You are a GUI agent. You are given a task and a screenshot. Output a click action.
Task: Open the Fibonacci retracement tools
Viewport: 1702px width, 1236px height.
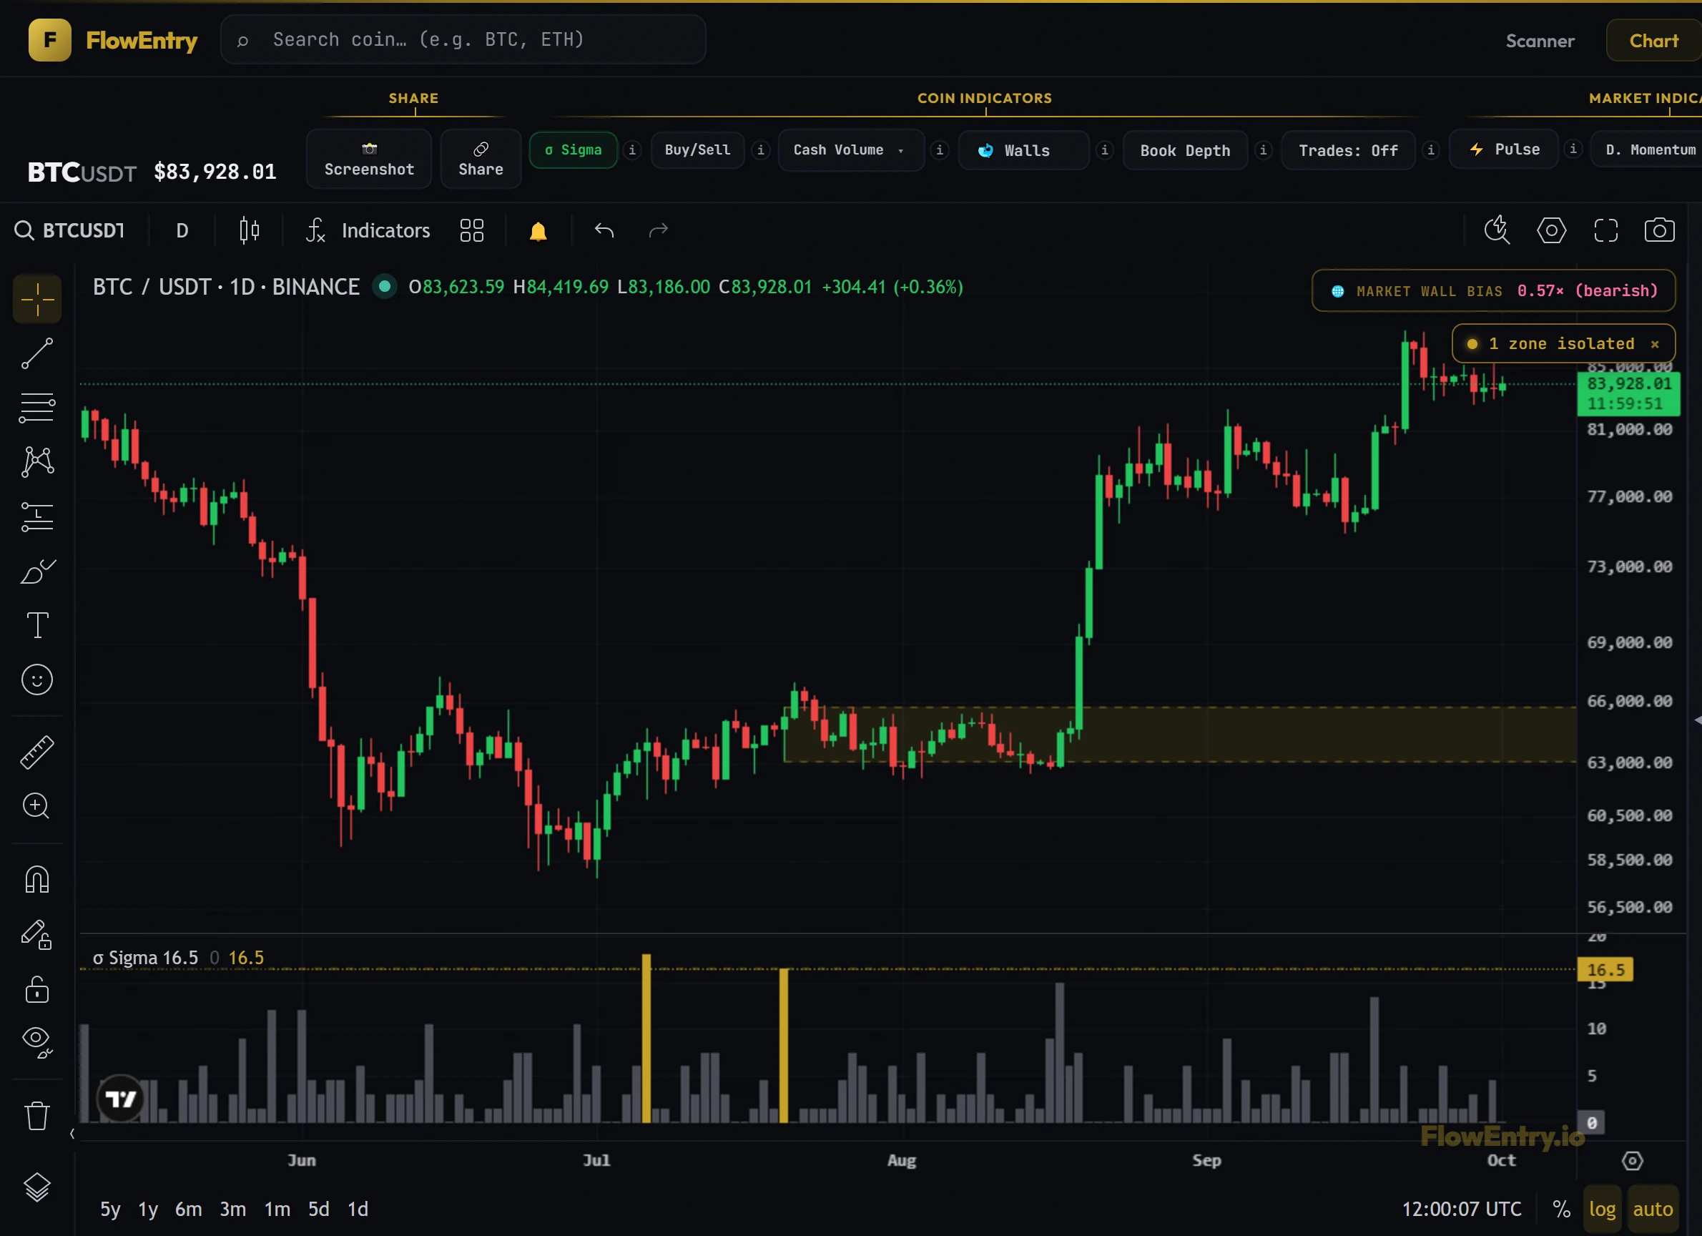(36, 408)
